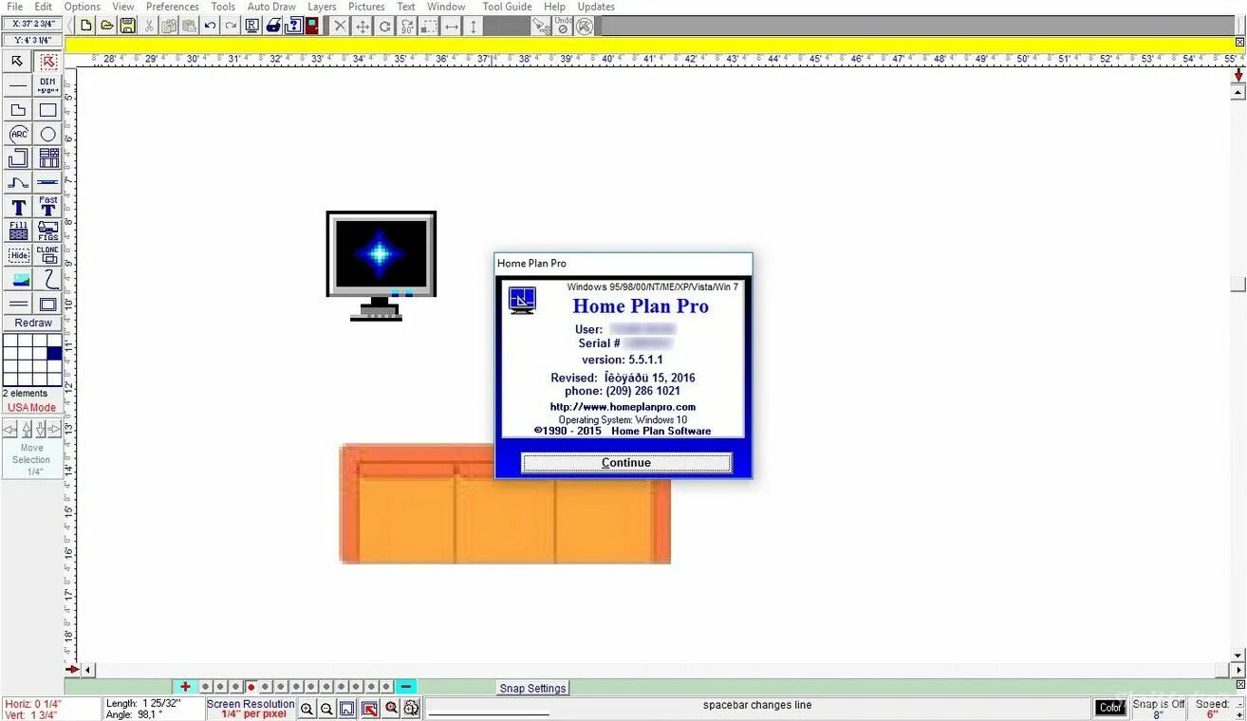Select the dark blue cell in the layer grid
This screenshot has width=1247, height=721.
click(54, 353)
